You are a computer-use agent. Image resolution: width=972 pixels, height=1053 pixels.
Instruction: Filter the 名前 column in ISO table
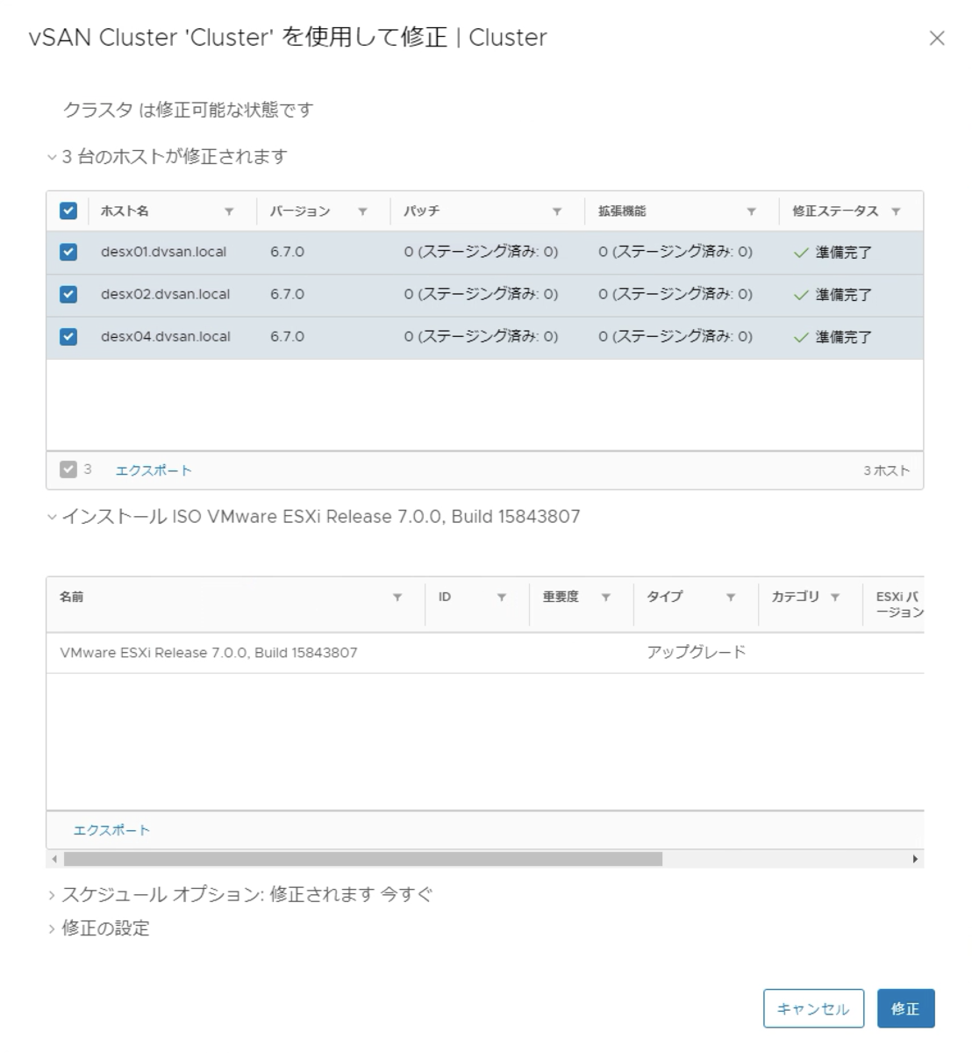pyautogui.click(x=397, y=597)
